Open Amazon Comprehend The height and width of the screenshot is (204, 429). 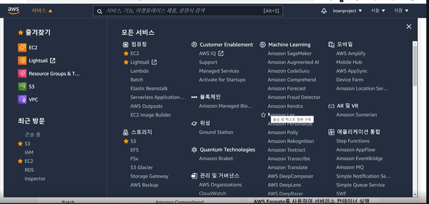click(292, 80)
